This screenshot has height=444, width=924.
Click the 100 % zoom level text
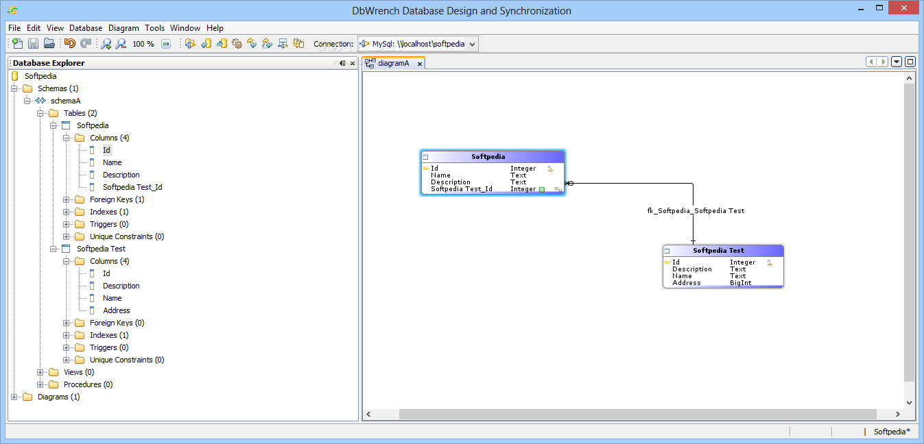coord(143,44)
